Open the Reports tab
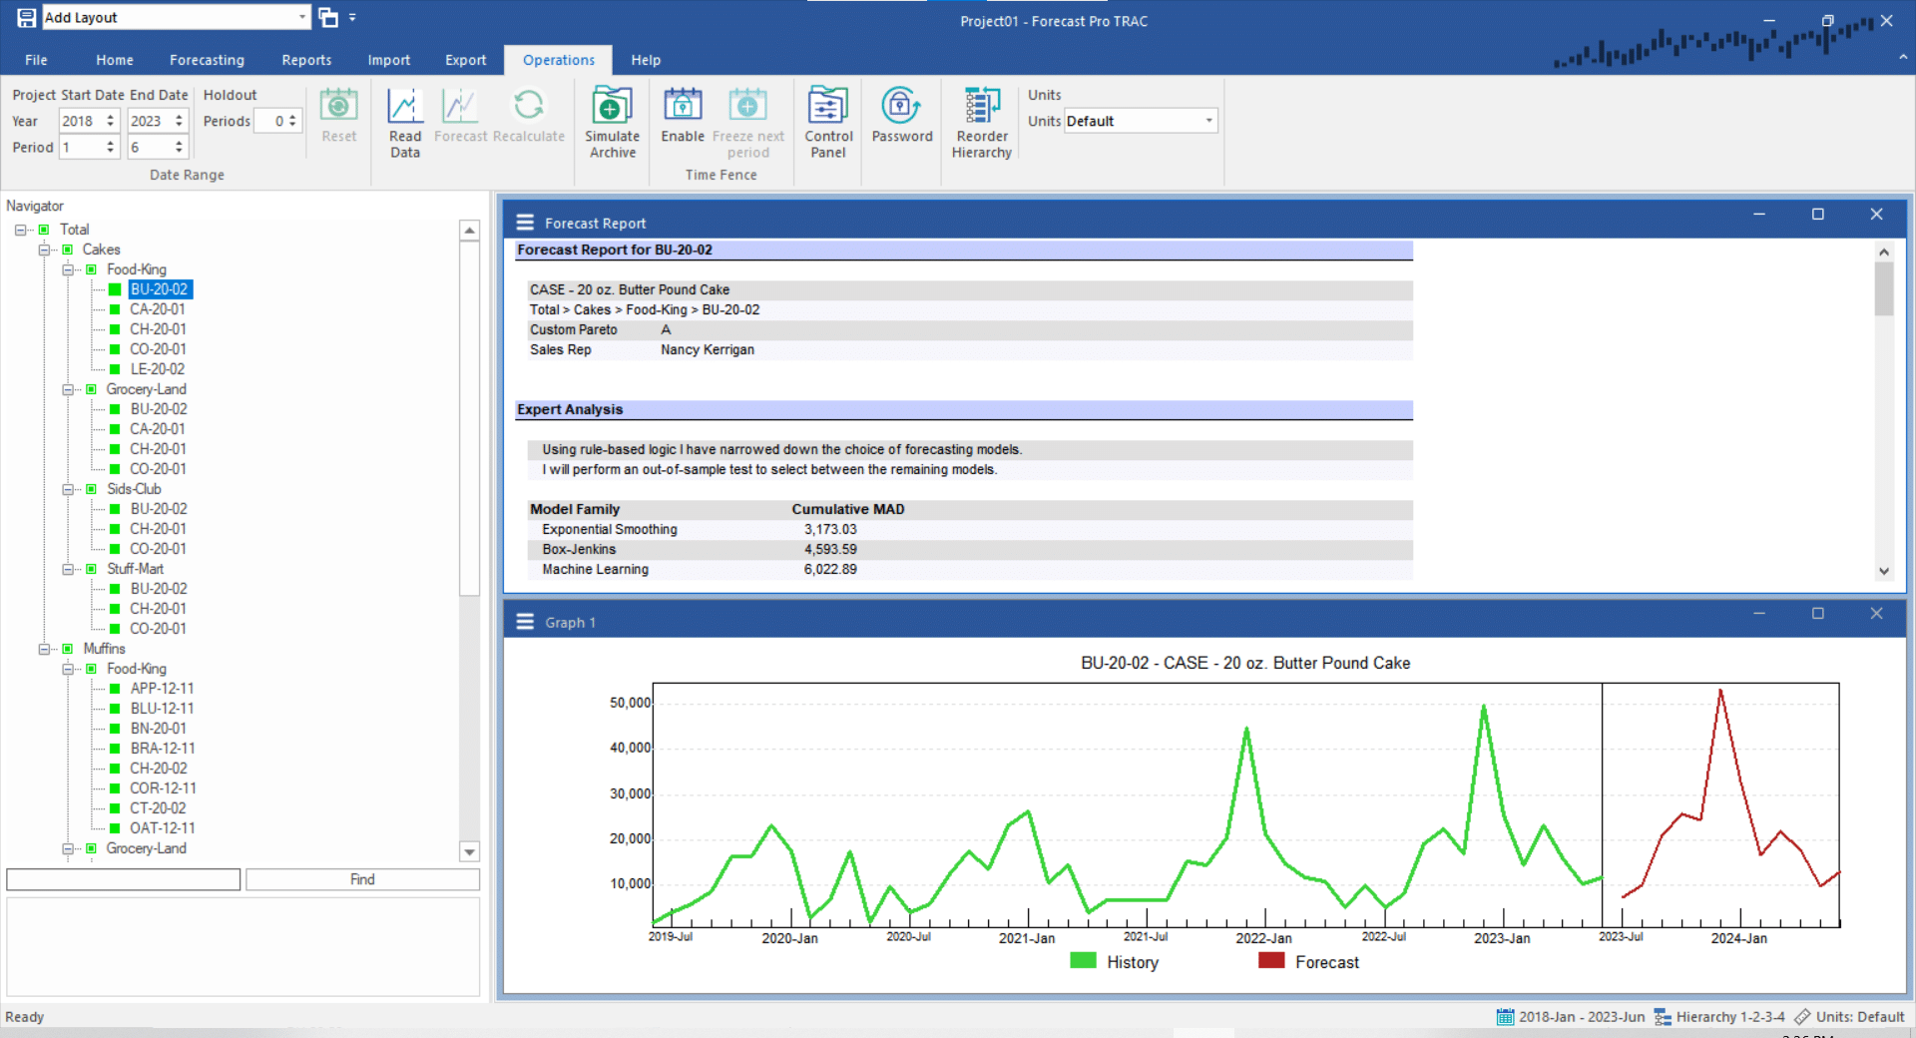Screen dimensions: 1916x1038 pyautogui.click(x=306, y=60)
